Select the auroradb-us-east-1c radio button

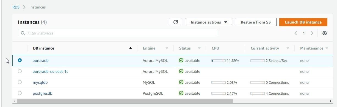click(20, 71)
